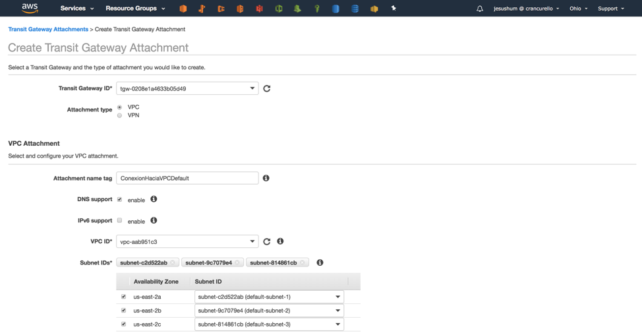
Task: Open the Support menu
Action: [611, 8]
